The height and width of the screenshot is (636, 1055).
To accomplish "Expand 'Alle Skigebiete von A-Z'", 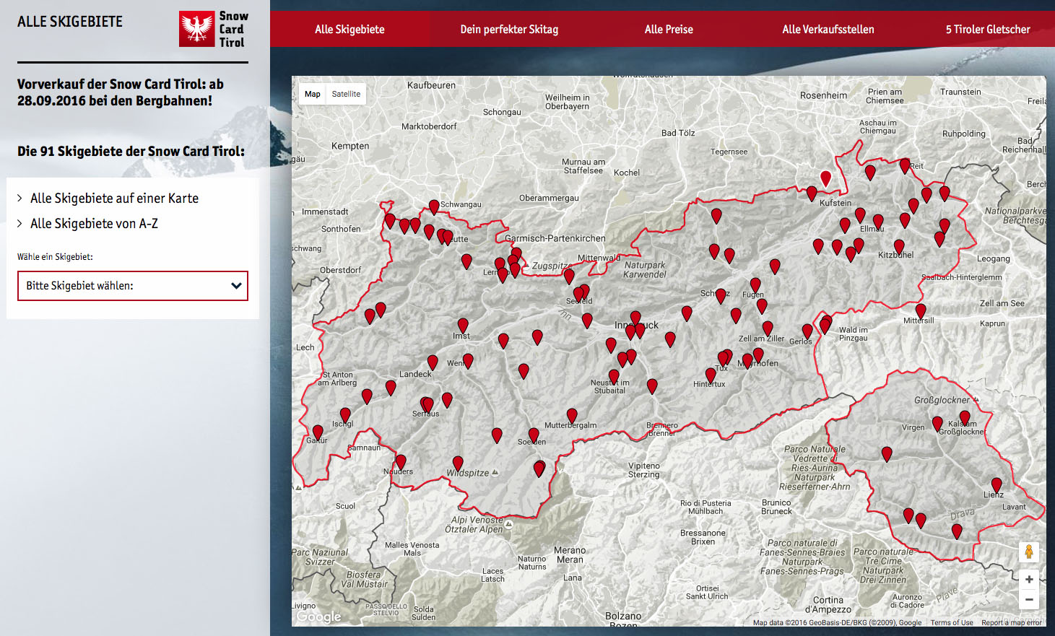I will [94, 224].
